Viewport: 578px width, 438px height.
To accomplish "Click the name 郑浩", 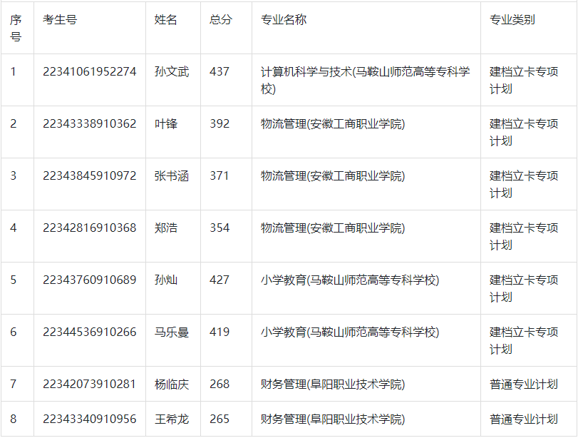I will [x=166, y=228].
